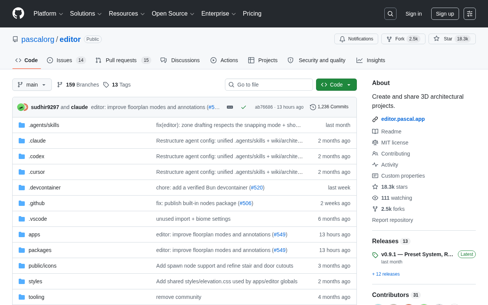
Task: Click the Report repository link
Action: coord(392,220)
